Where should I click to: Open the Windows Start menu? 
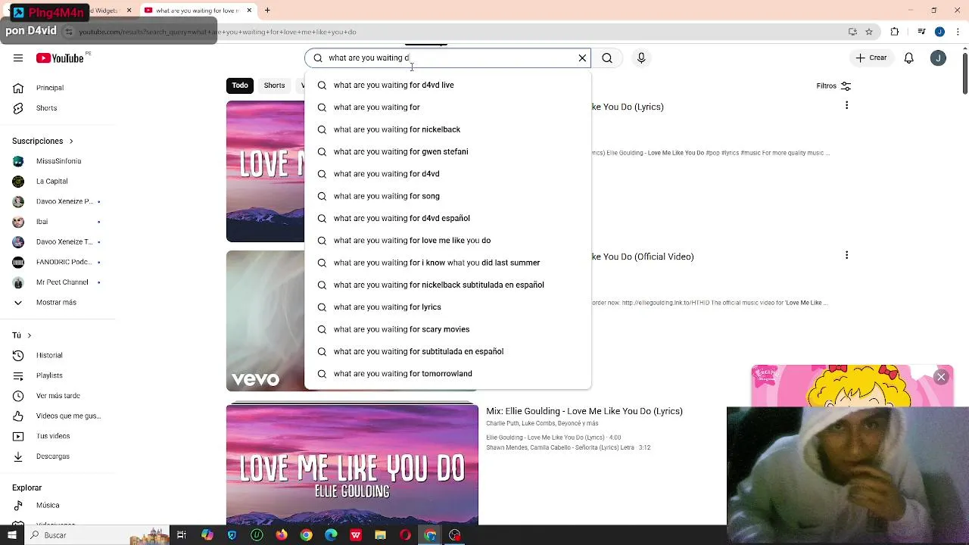coord(11,535)
